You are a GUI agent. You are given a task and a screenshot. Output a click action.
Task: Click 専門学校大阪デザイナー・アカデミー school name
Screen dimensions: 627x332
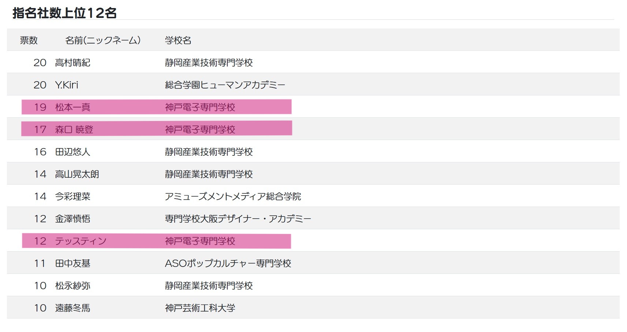(x=238, y=219)
